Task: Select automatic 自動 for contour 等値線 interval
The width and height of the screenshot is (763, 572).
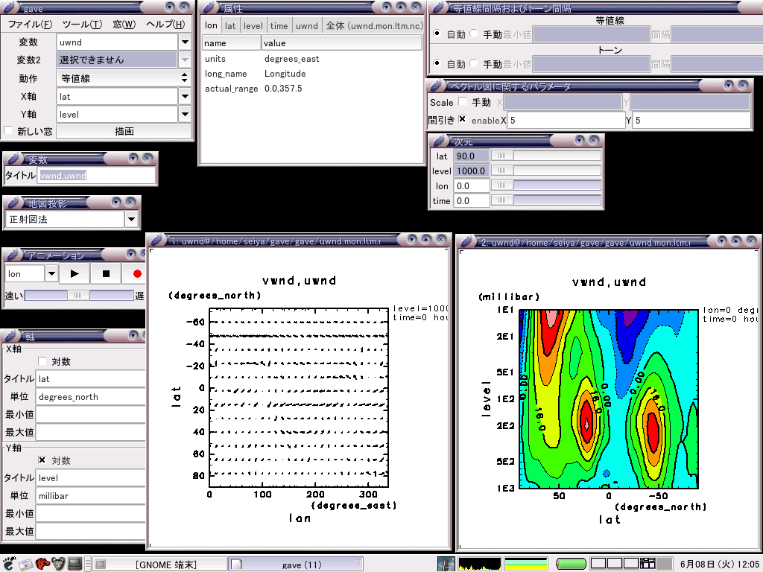Action: tap(437, 34)
